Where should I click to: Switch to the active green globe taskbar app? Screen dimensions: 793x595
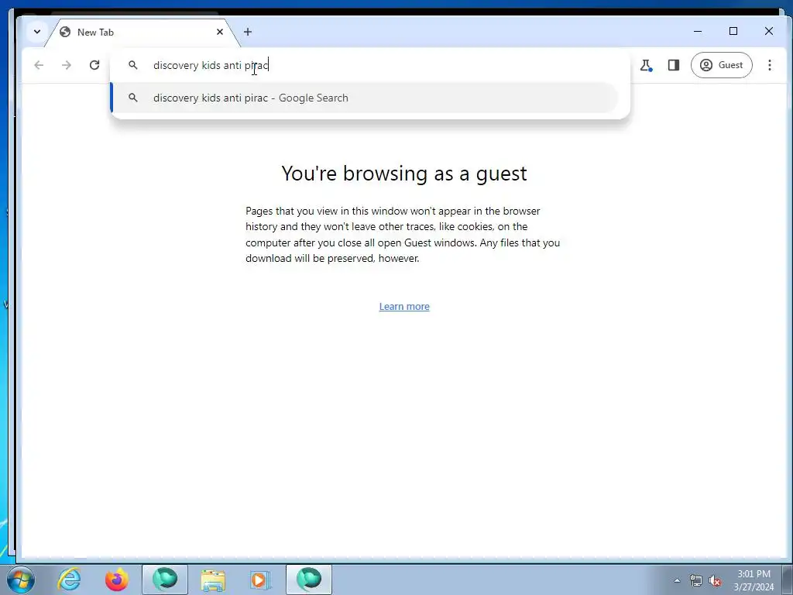coord(309,580)
